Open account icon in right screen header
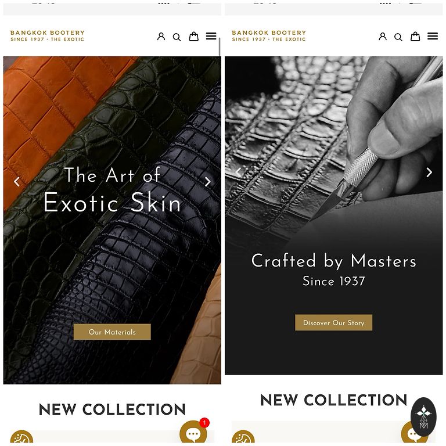 [383, 37]
